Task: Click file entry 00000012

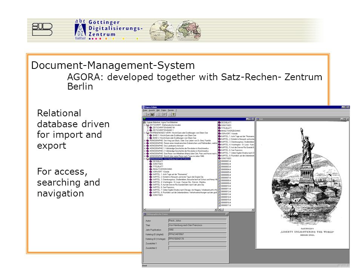Action: pos(226,192)
